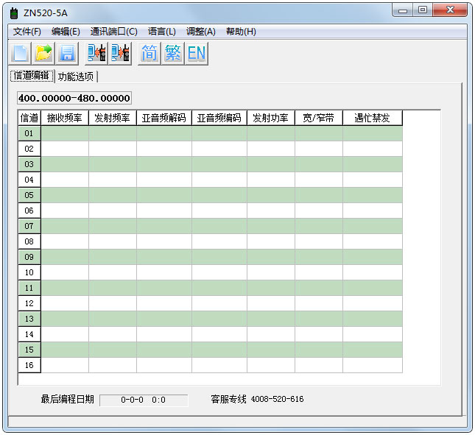Click channel 04 亚音频编码 cell
Viewport: 475px width, 435px height.
coord(219,180)
